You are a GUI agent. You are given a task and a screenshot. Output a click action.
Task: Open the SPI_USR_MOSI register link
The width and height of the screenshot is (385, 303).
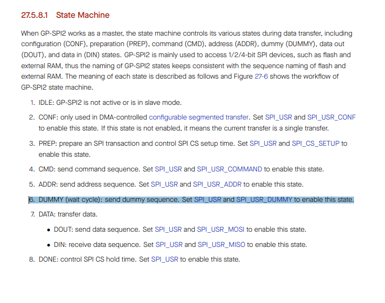coord(220,230)
